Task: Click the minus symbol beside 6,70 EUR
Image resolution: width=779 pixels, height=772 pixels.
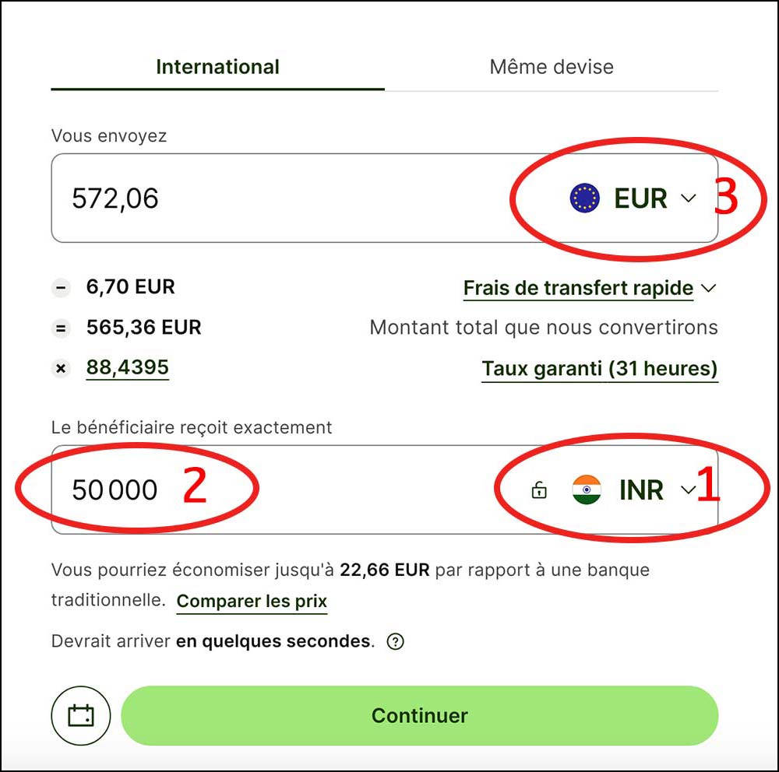Action: [x=60, y=288]
